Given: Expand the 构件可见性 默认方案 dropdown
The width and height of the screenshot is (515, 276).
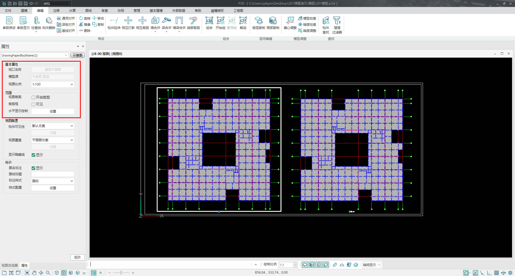Looking at the screenshot, I should click(x=53, y=126).
